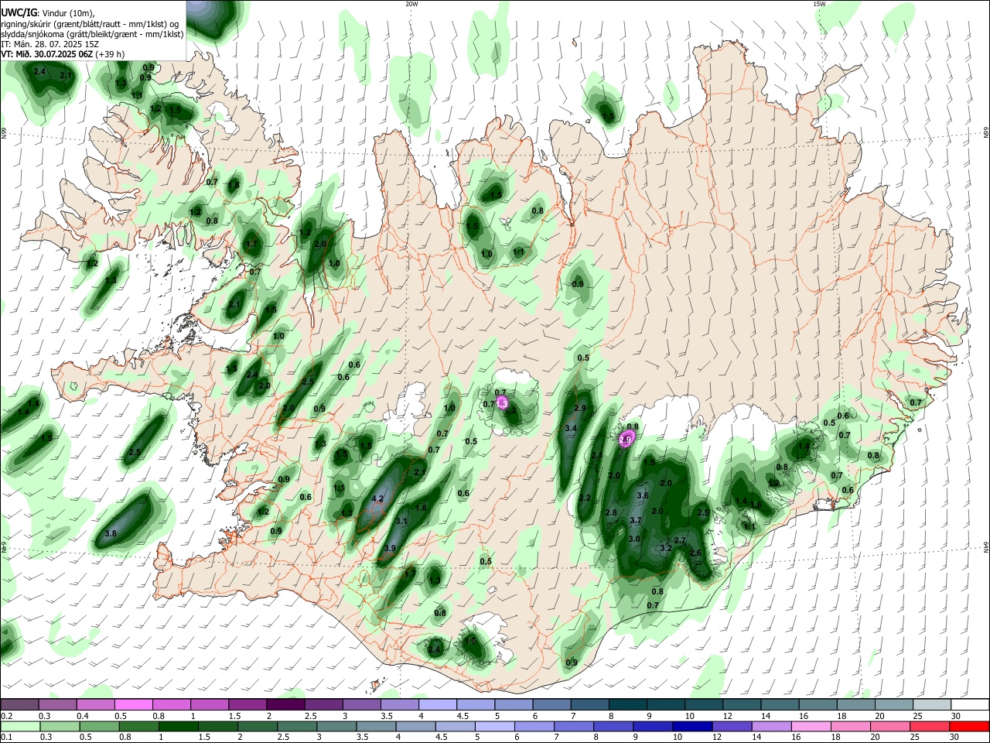Click the "20W" longitude label
This screenshot has width=990, height=743.
point(411,4)
